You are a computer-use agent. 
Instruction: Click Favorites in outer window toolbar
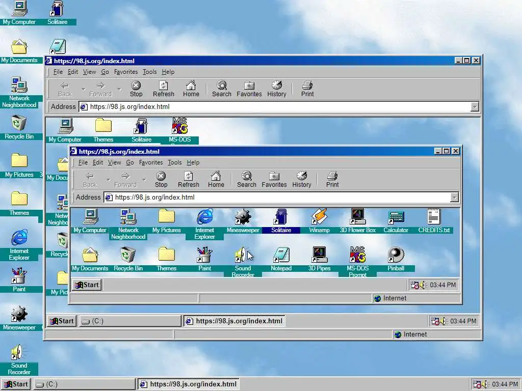tap(249, 89)
